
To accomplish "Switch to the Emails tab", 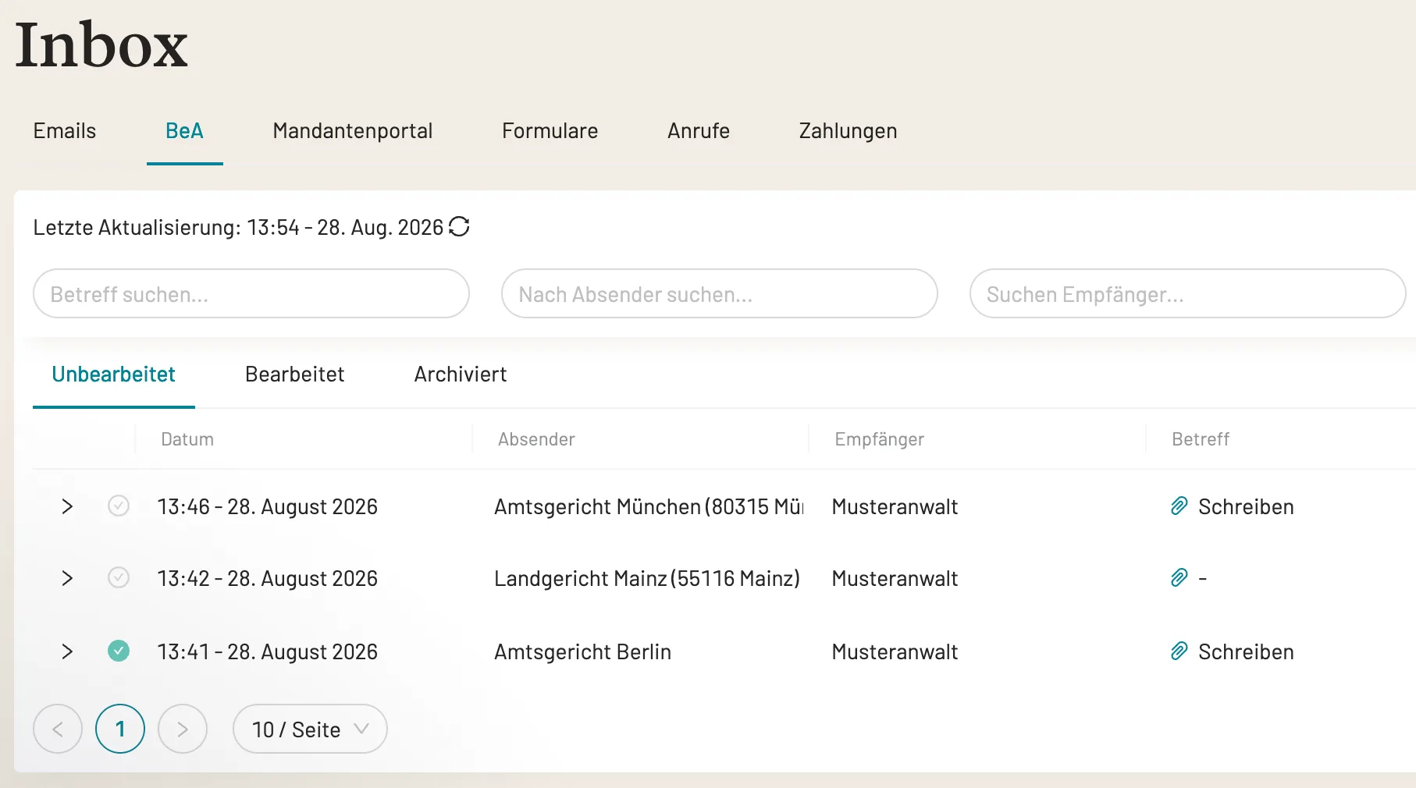I will point(65,131).
